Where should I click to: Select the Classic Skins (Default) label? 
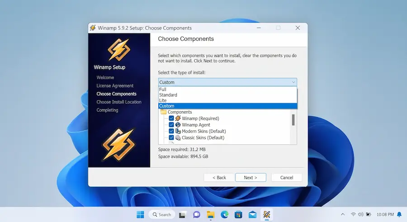203,137
